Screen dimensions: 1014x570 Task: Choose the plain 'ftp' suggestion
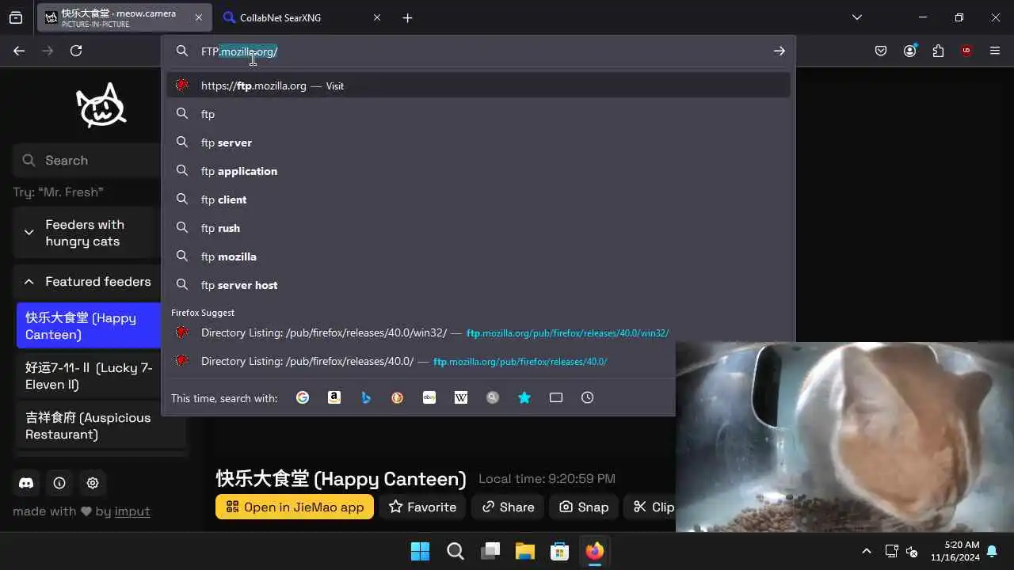coord(478,114)
